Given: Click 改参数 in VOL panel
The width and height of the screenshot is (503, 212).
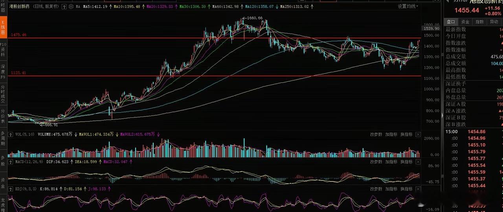Looking at the screenshot, I should pos(376,134).
